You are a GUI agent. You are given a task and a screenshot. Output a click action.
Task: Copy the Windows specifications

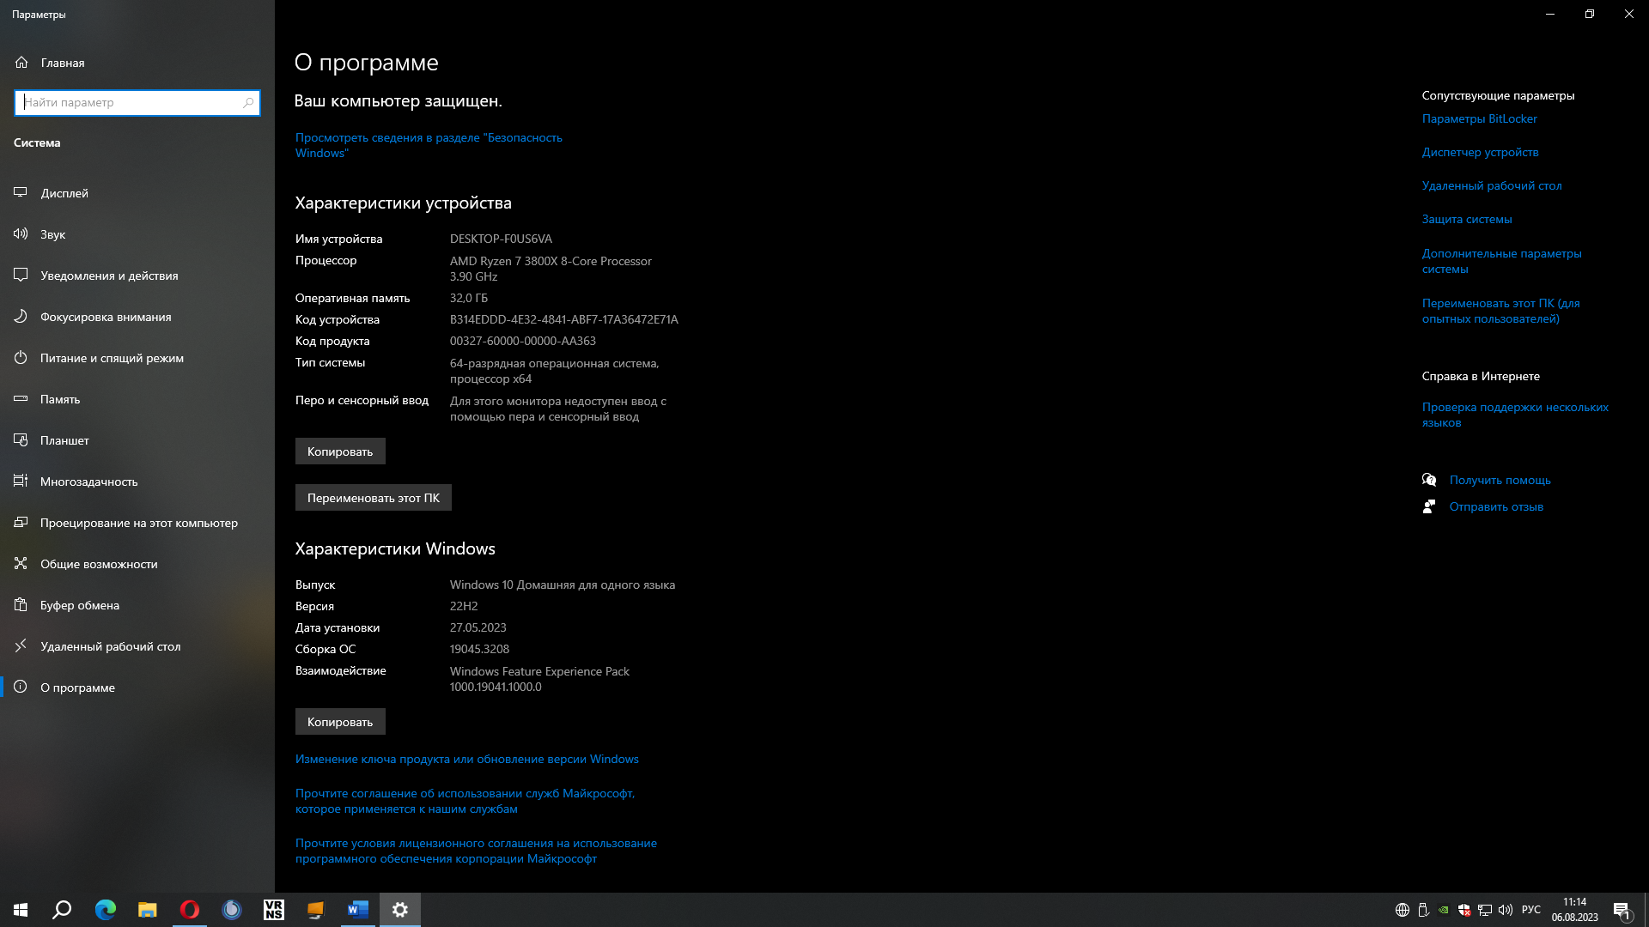(340, 722)
